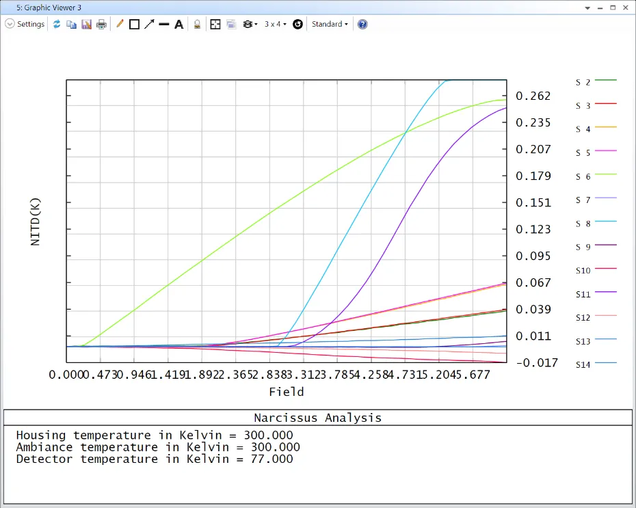Select the text annotation 'A' tool
The height and width of the screenshot is (508, 636).
tap(179, 24)
